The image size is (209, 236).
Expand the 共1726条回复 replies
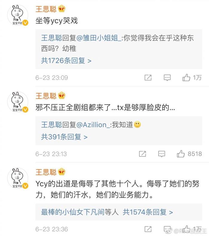[x=66, y=61]
